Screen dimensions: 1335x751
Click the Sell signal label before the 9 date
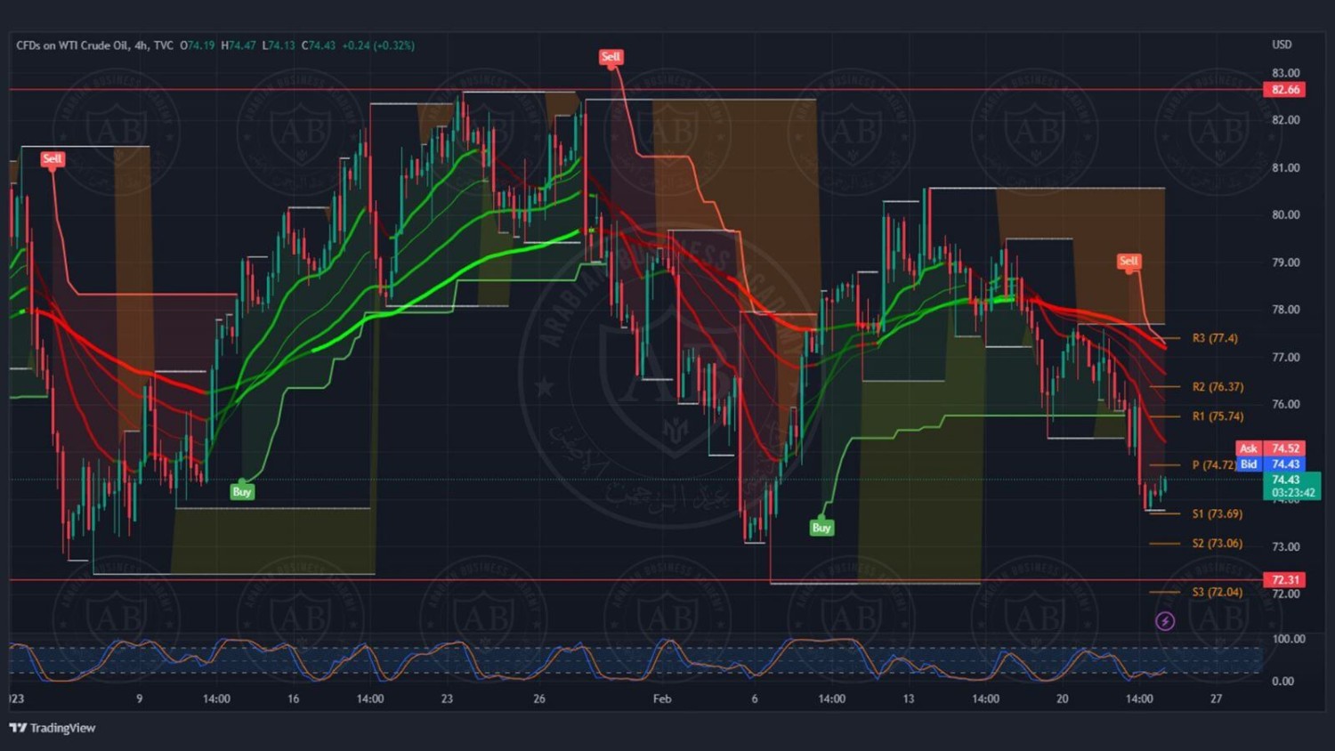[53, 159]
